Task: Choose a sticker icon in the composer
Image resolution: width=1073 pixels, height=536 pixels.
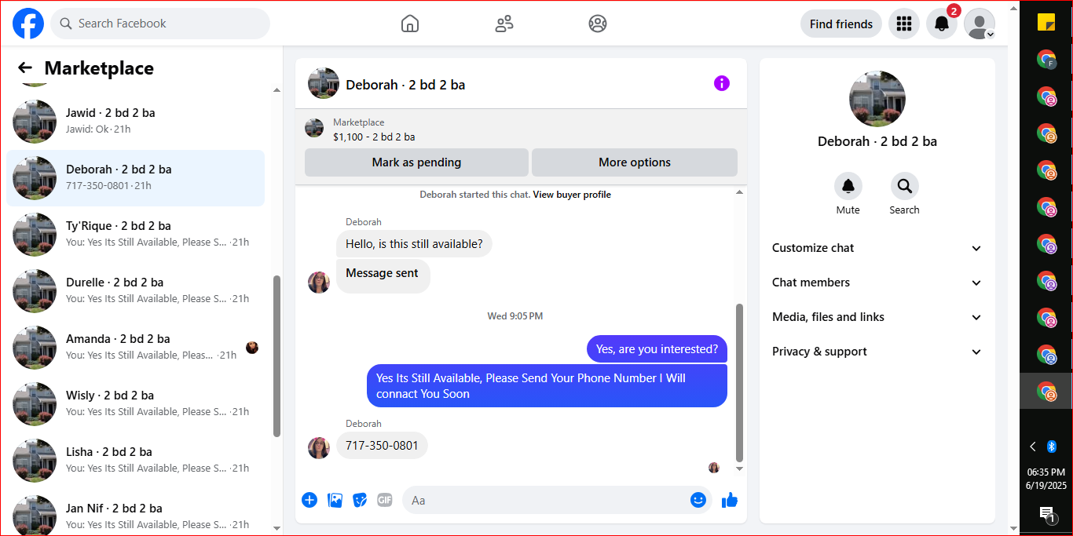Action: pos(360,500)
